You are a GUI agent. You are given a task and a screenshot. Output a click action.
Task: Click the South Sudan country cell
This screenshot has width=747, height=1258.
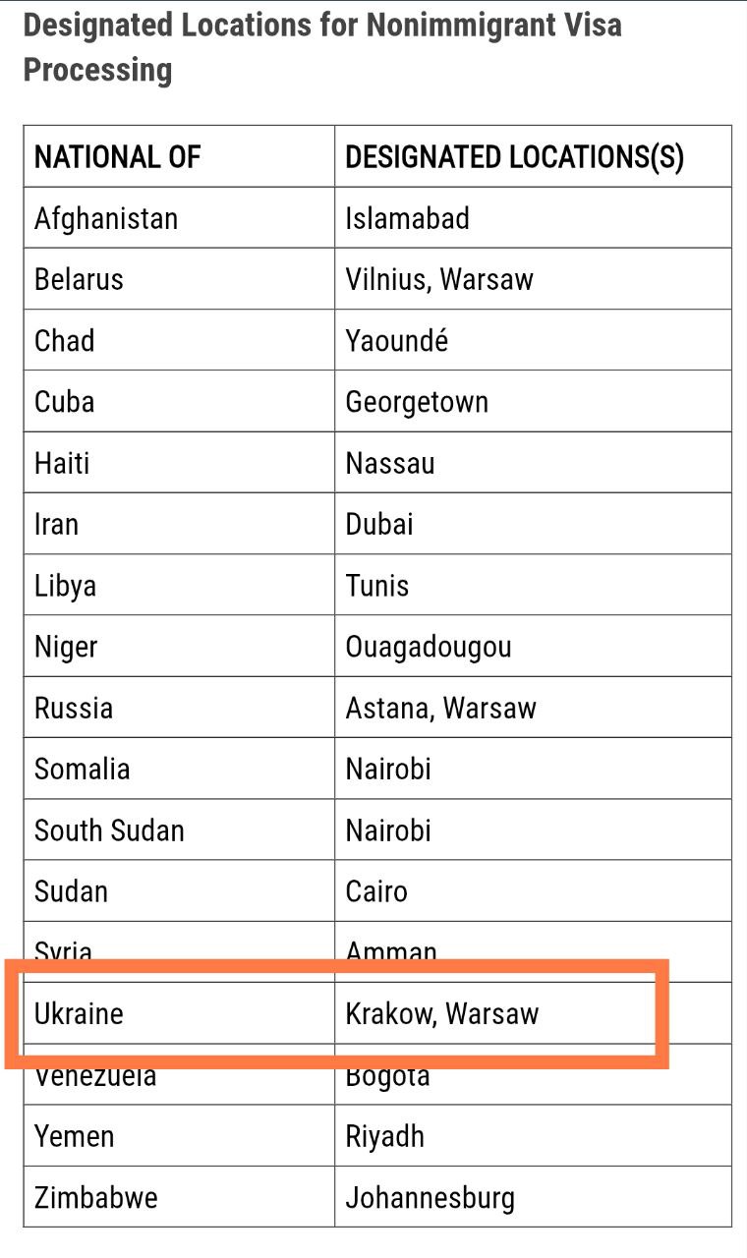[109, 830]
